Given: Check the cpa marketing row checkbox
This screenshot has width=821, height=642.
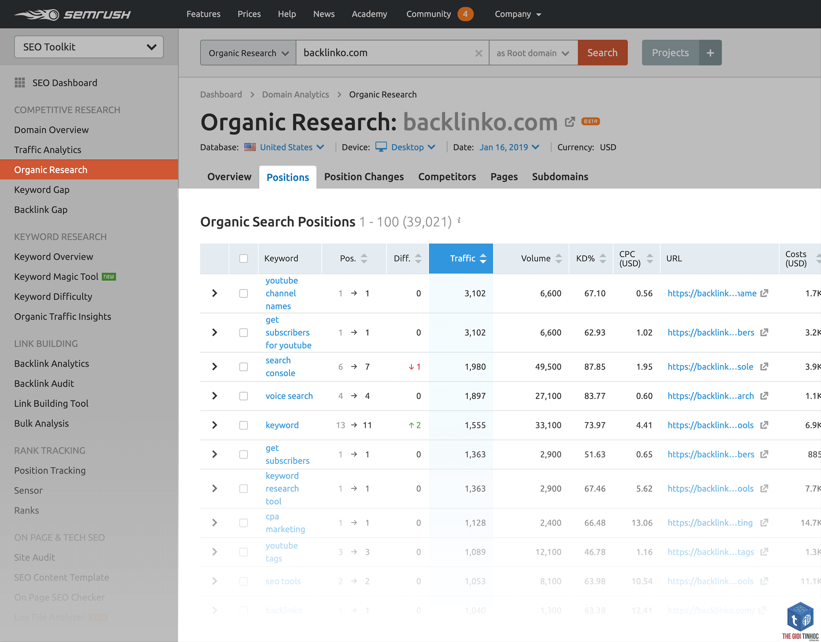Looking at the screenshot, I should tap(244, 523).
